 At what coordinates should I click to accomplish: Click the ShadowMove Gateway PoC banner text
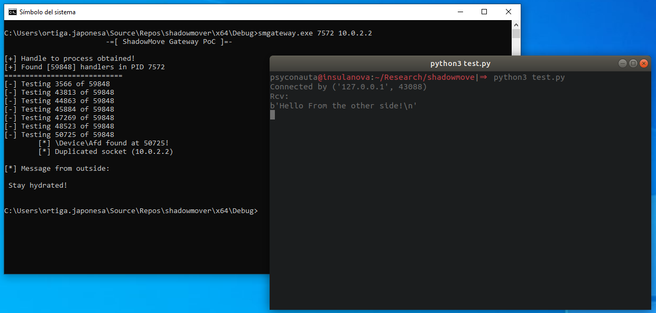169,42
